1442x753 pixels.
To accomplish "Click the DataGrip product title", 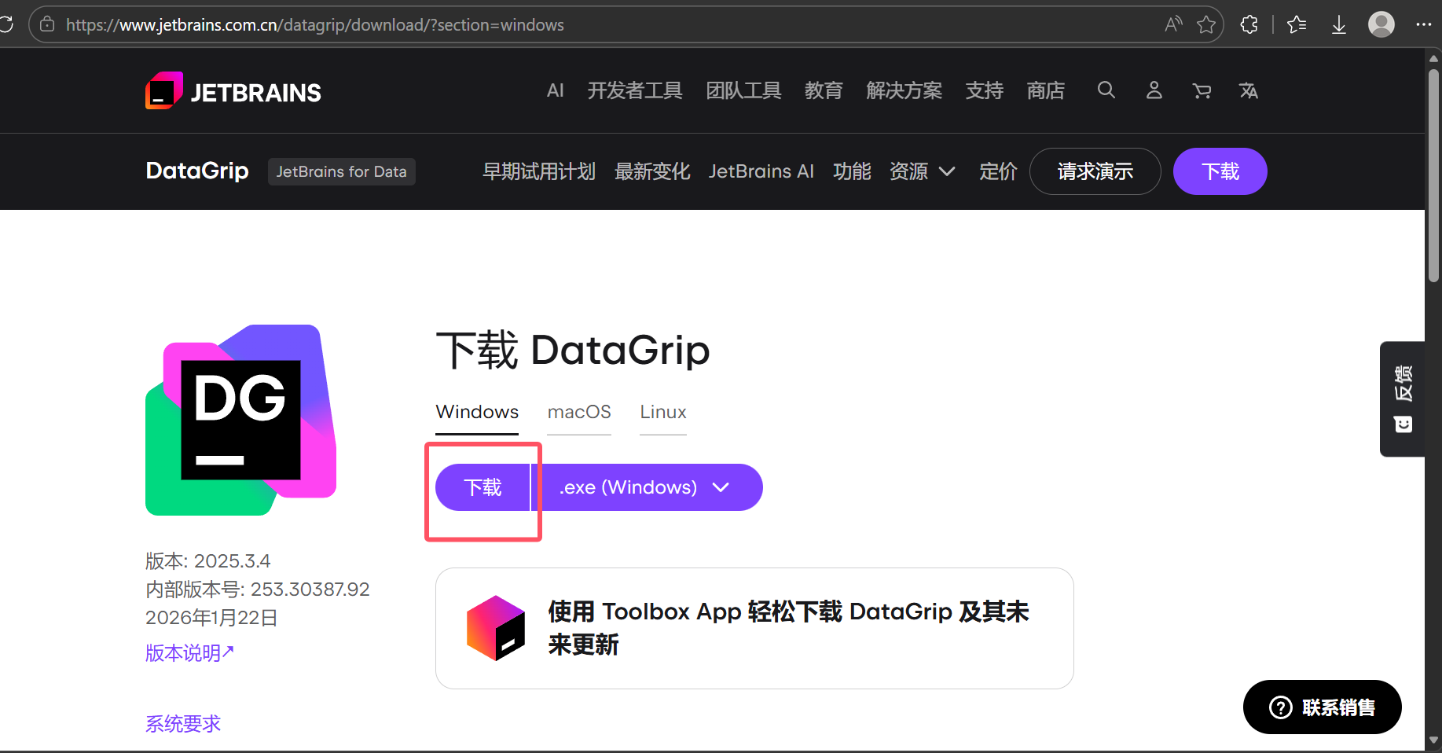I will pyautogui.click(x=197, y=171).
